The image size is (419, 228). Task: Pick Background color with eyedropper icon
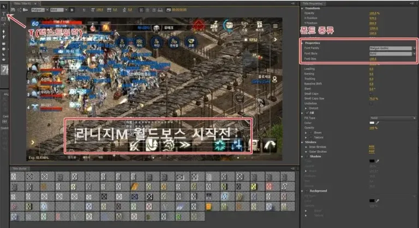coord(378,201)
